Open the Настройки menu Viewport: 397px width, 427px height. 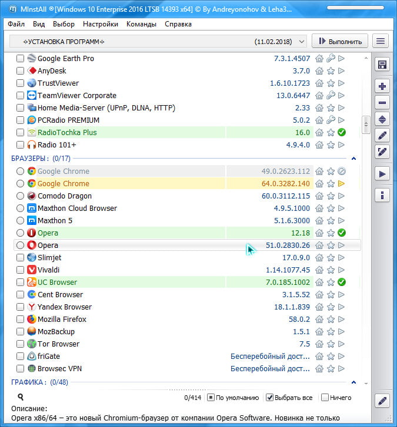click(x=101, y=24)
